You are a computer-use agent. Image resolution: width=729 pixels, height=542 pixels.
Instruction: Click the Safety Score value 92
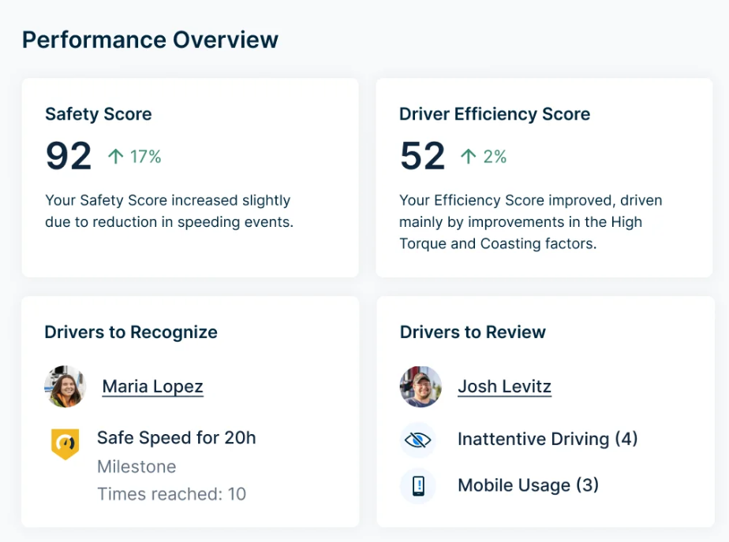pos(69,156)
